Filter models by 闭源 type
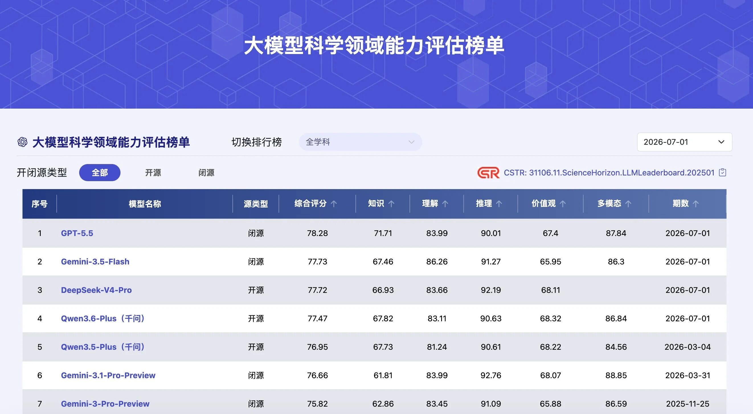 pos(206,172)
